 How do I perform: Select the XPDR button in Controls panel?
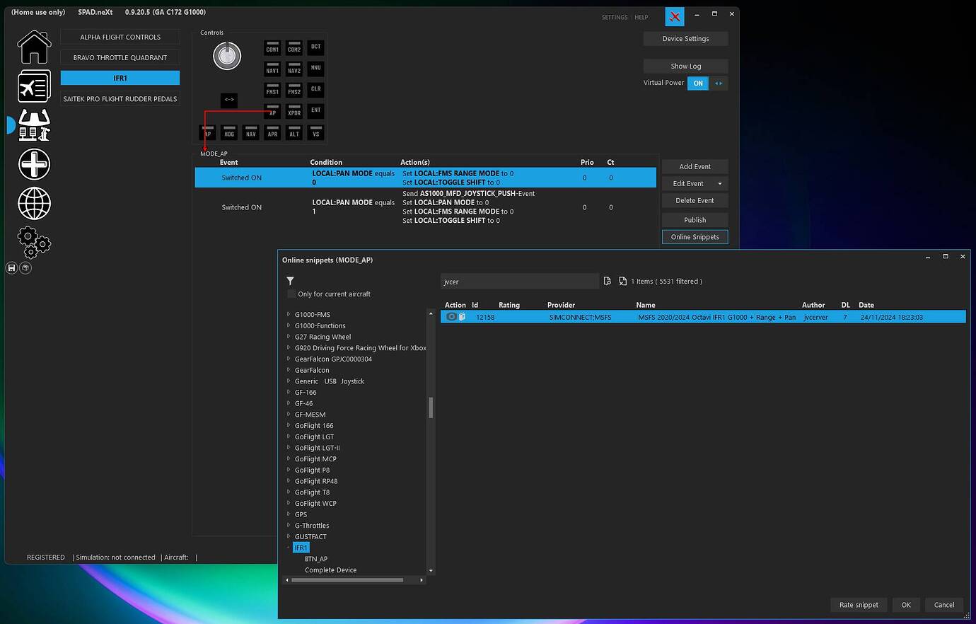click(x=294, y=112)
